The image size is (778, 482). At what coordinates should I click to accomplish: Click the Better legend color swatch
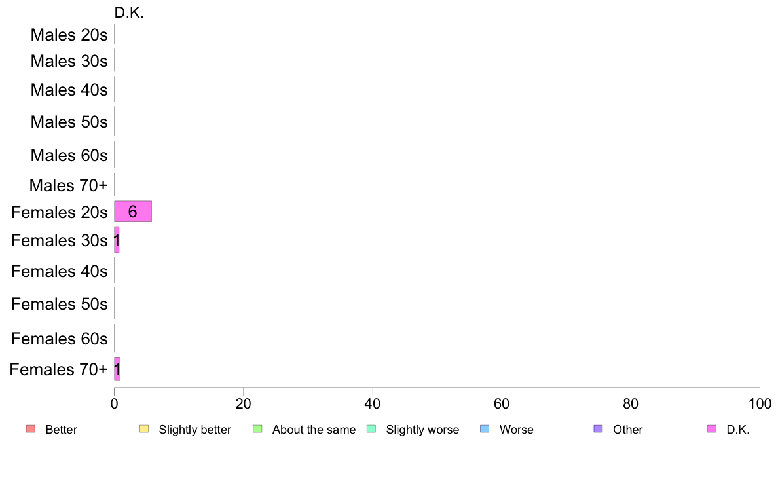(x=31, y=429)
